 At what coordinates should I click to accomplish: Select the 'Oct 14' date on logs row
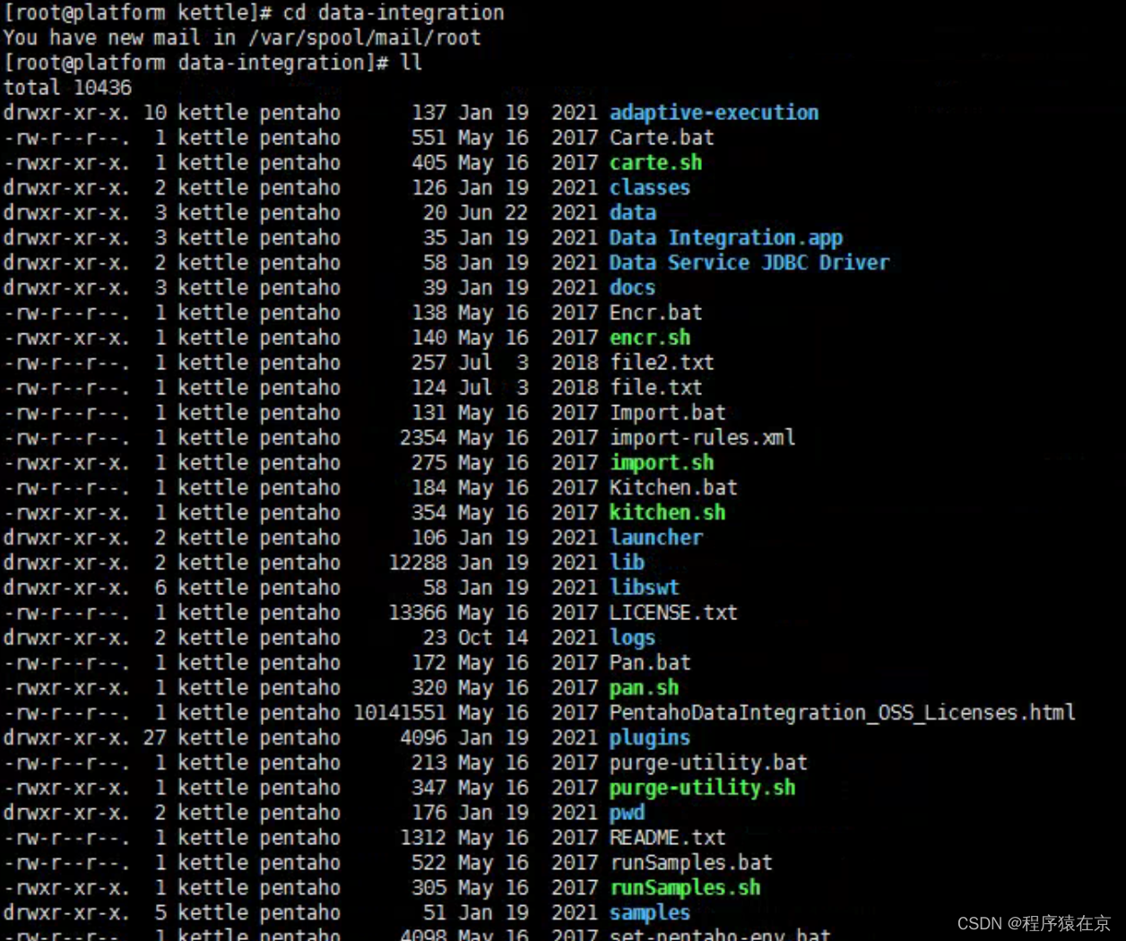click(493, 638)
